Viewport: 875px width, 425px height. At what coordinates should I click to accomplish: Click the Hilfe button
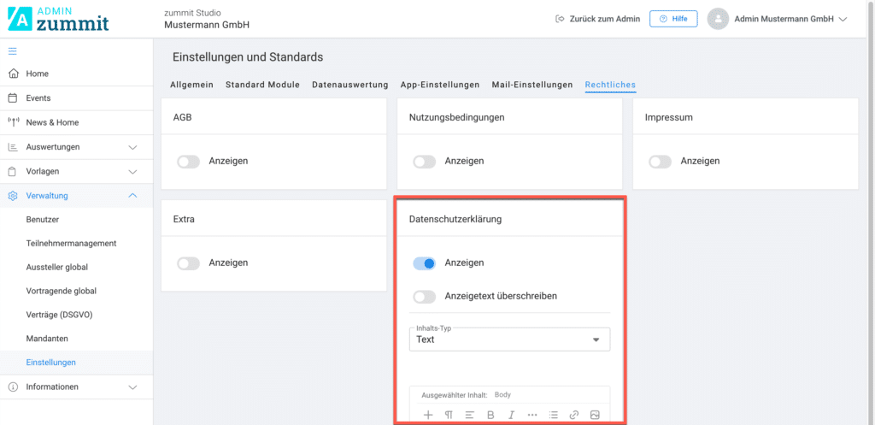point(673,19)
